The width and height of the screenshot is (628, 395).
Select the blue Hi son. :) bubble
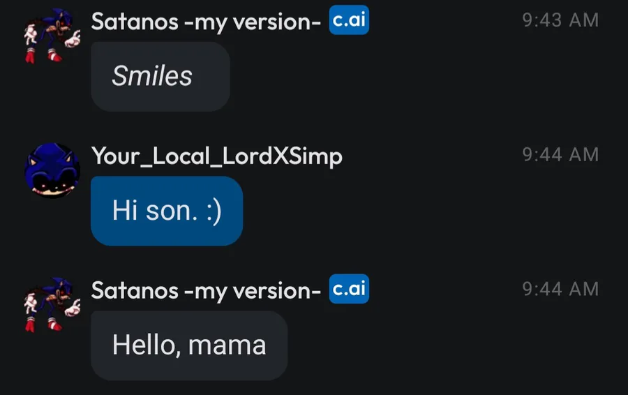pyautogui.click(x=167, y=211)
